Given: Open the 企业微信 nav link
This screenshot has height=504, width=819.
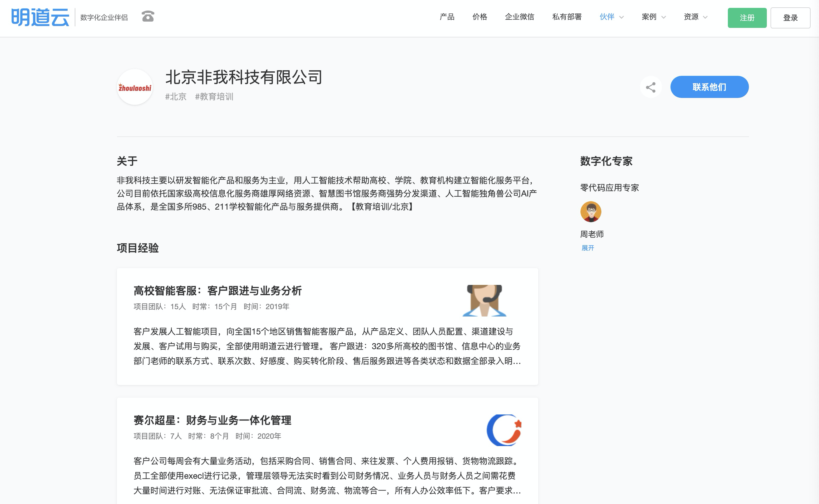Looking at the screenshot, I should pos(519,17).
